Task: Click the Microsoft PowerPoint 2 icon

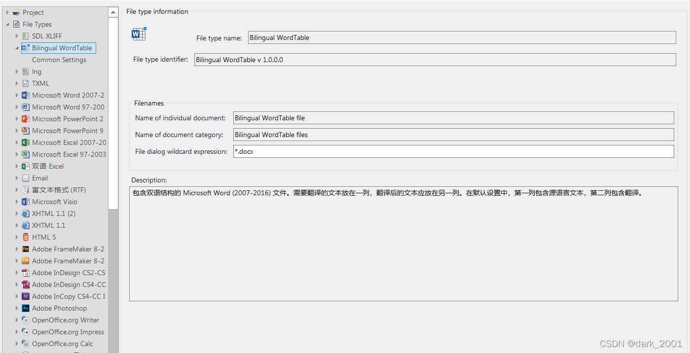Action: click(x=26, y=119)
